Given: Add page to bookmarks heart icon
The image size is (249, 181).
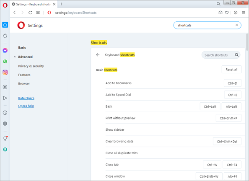Looking at the screenshot, I should click(x=227, y=13).
